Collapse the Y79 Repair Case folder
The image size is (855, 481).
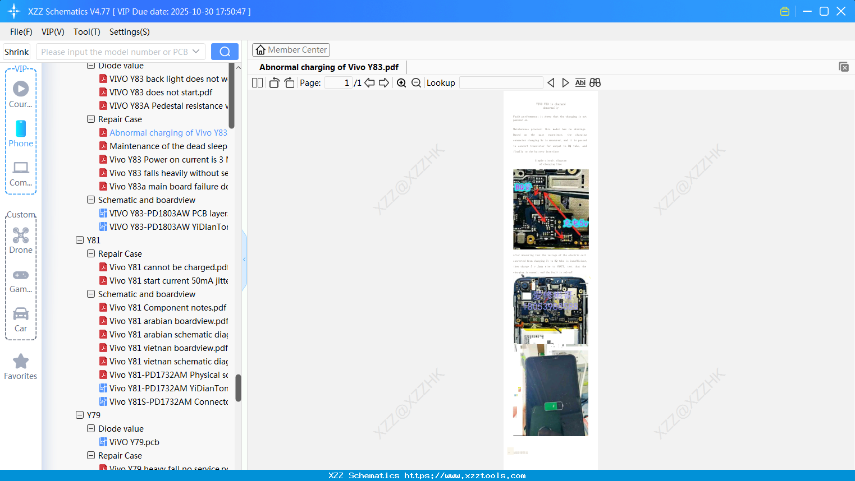click(91, 455)
